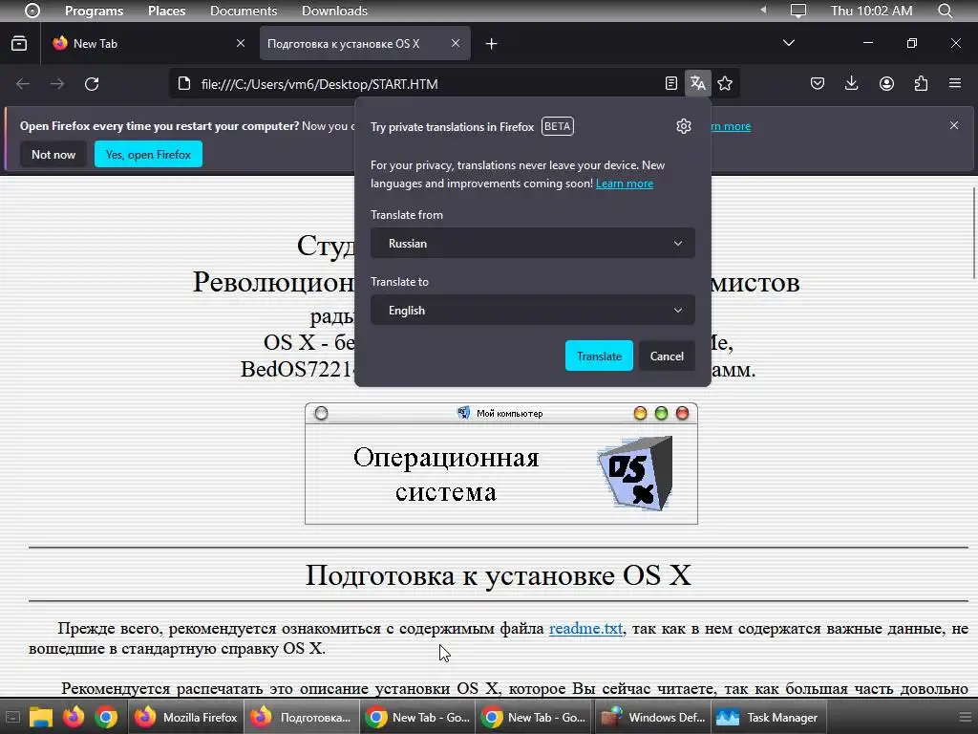Open the Firefox account icon
978x734 pixels.
pos(886,83)
